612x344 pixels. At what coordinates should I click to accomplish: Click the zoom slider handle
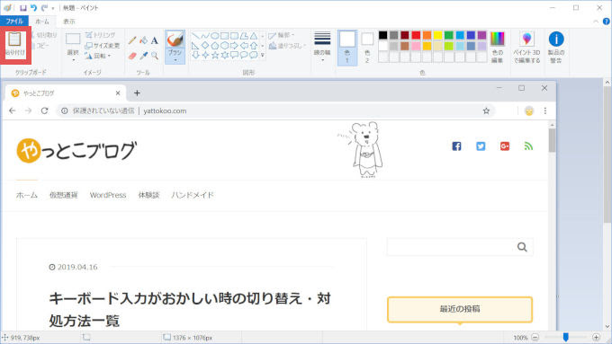pos(565,338)
